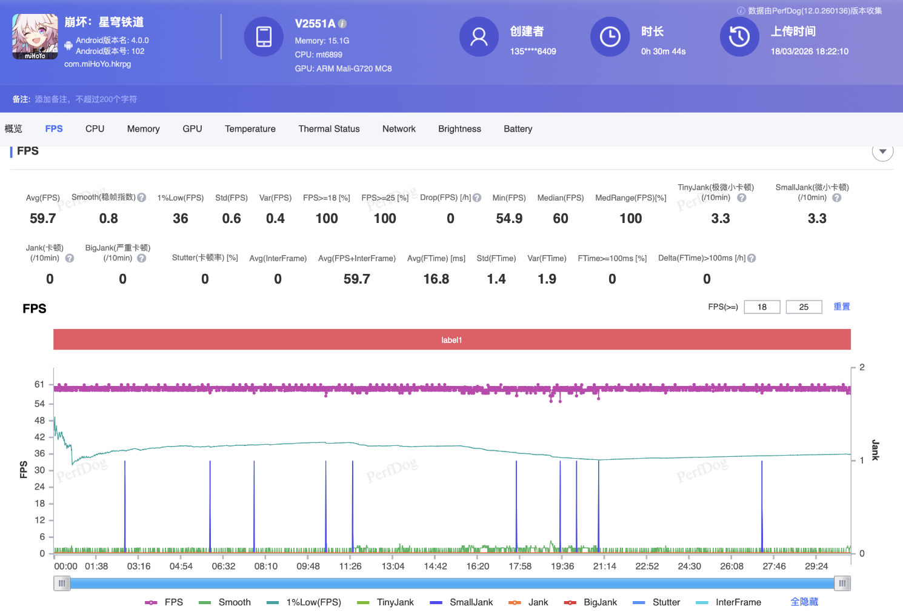Click the duration clock icon
This screenshot has height=612, width=903.
(610, 36)
